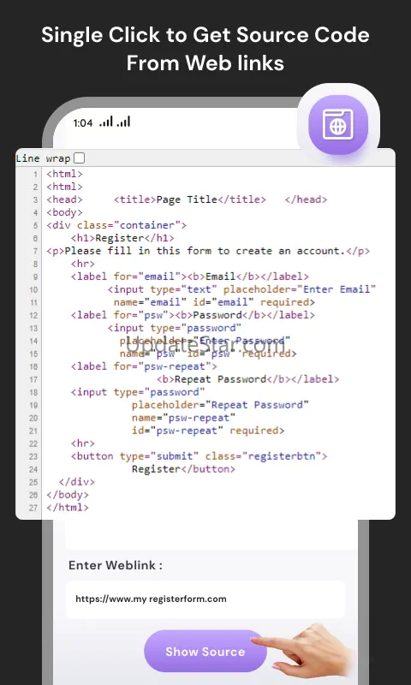Select line number 5 in gutter
The height and width of the screenshot is (685, 411).
click(x=35, y=226)
